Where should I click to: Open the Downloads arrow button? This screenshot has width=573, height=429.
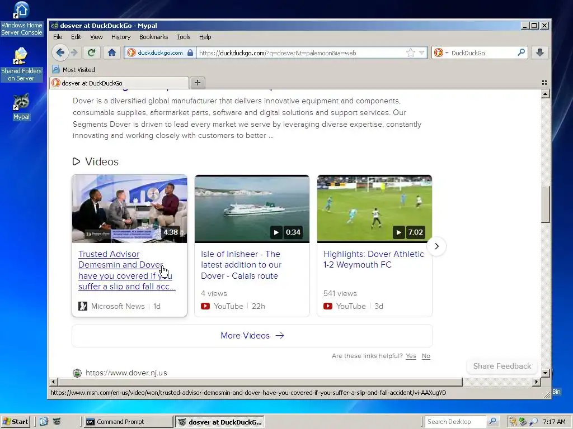click(x=540, y=53)
